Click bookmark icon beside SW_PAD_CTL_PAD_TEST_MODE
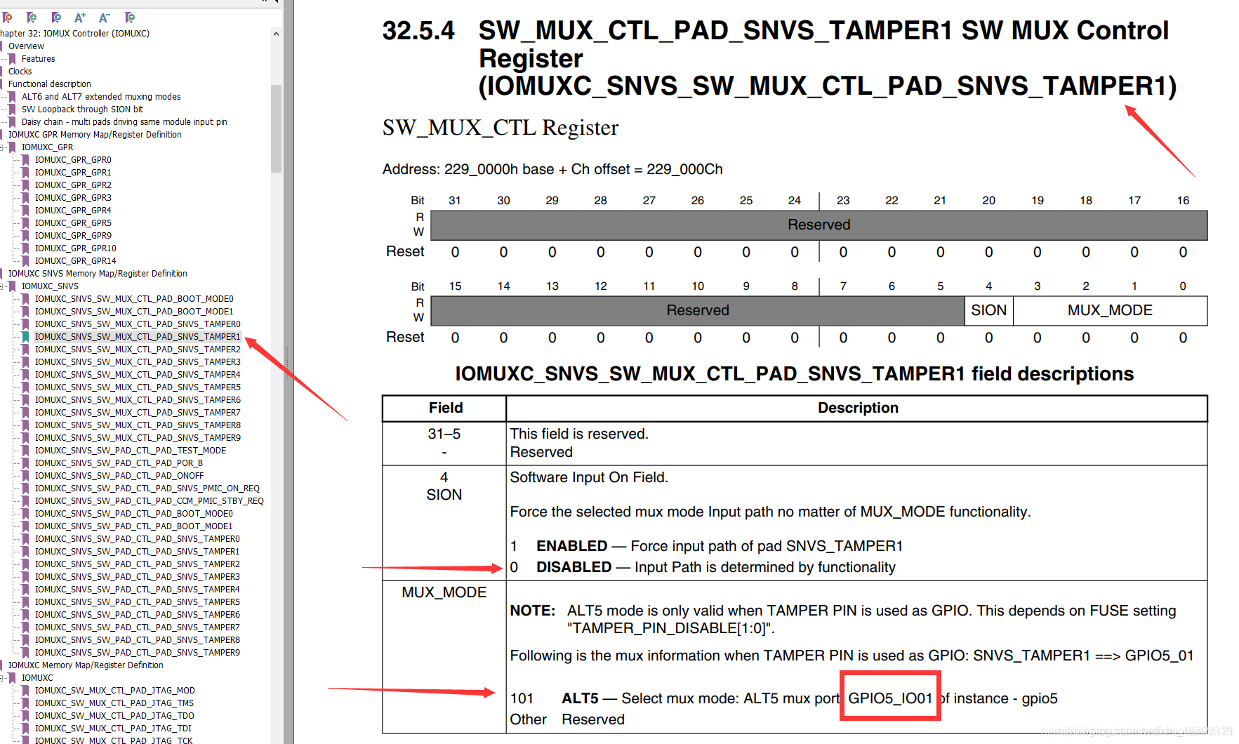 (x=26, y=451)
